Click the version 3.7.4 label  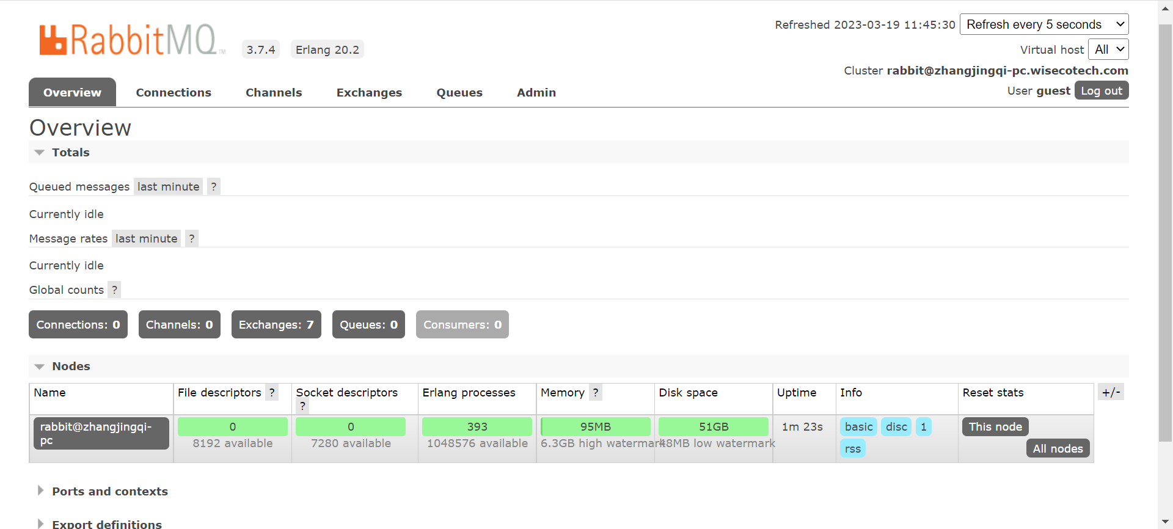(x=261, y=49)
